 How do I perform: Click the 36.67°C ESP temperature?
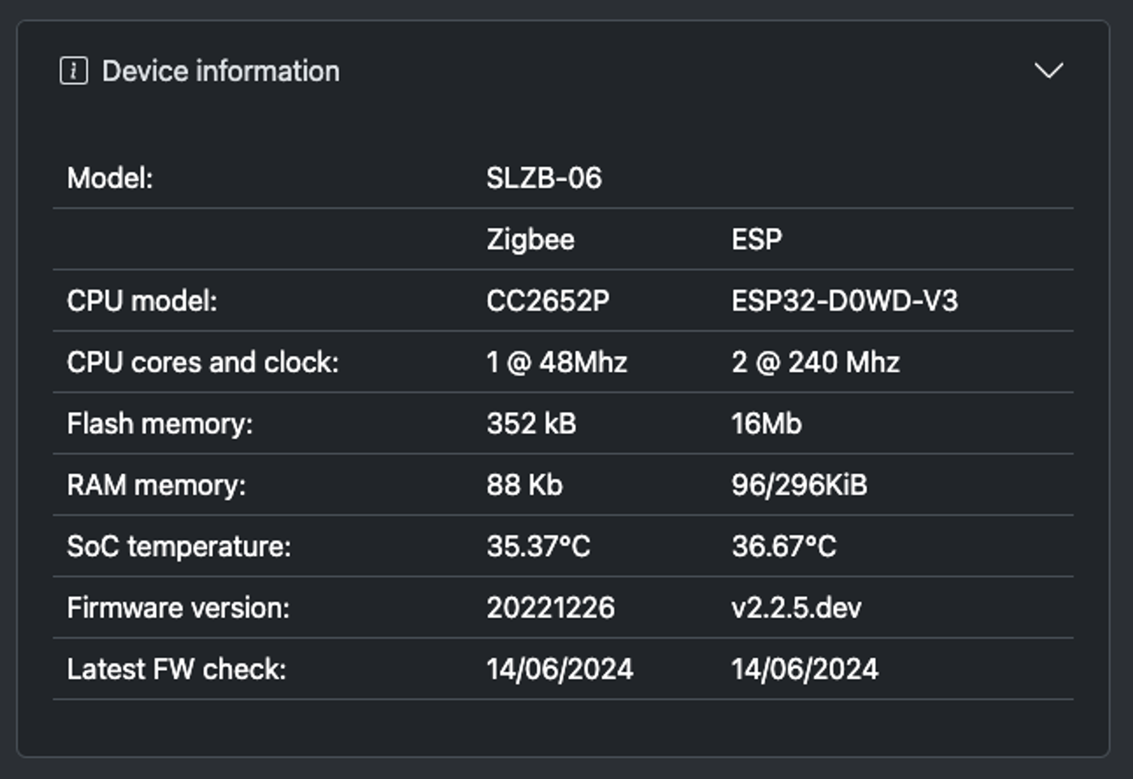(784, 547)
